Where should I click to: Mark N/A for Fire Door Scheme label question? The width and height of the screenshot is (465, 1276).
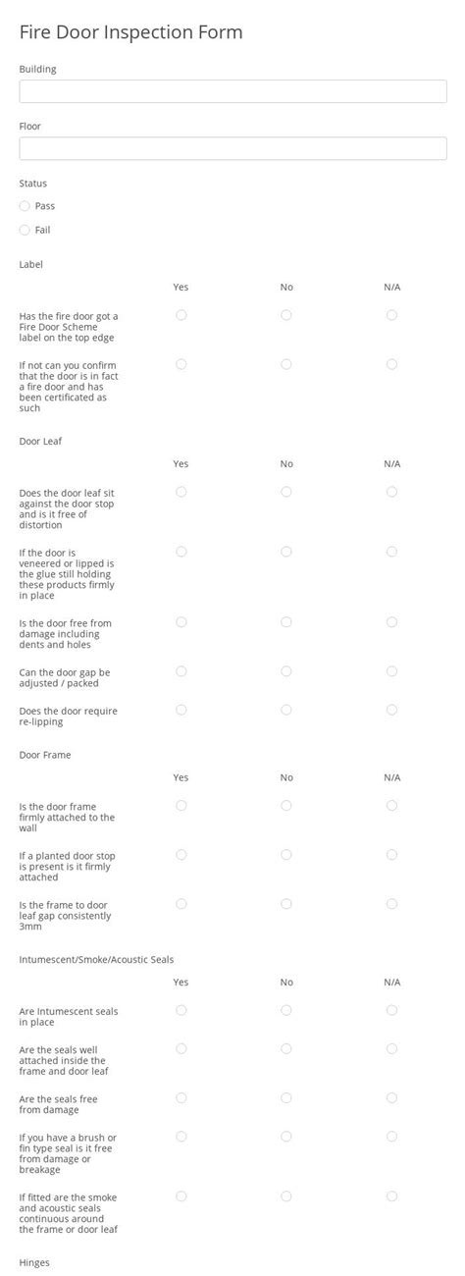point(391,315)
